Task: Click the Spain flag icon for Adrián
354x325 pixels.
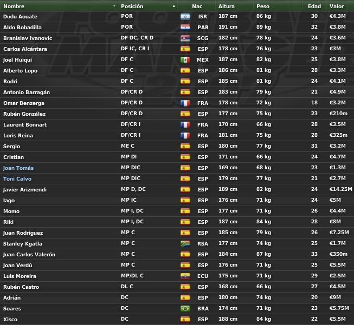Action: [185, 298]
